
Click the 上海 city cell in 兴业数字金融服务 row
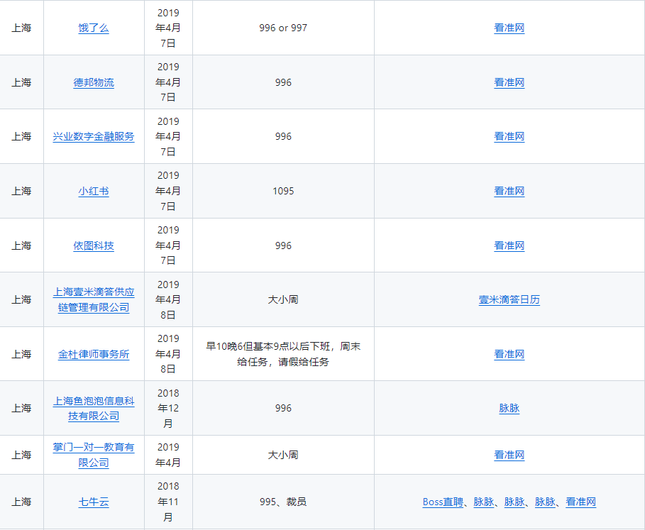tap(21, 136)
